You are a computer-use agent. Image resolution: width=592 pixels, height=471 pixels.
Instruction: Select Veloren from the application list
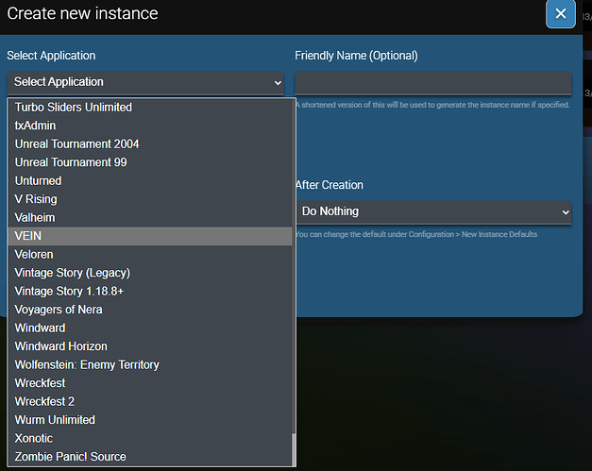tap(149, 254)
